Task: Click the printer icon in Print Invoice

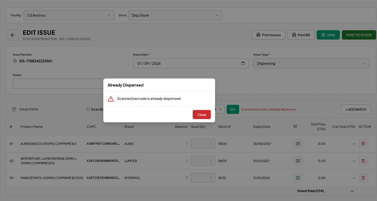Action: 258,35
